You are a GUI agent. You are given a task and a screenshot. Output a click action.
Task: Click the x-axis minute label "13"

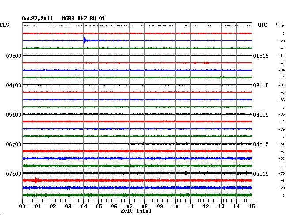coord(221,207)
